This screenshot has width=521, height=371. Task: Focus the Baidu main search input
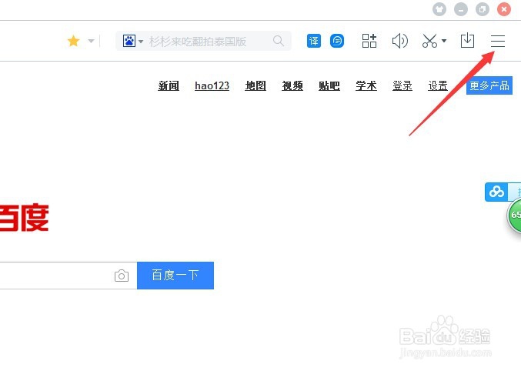coord(68,276)
